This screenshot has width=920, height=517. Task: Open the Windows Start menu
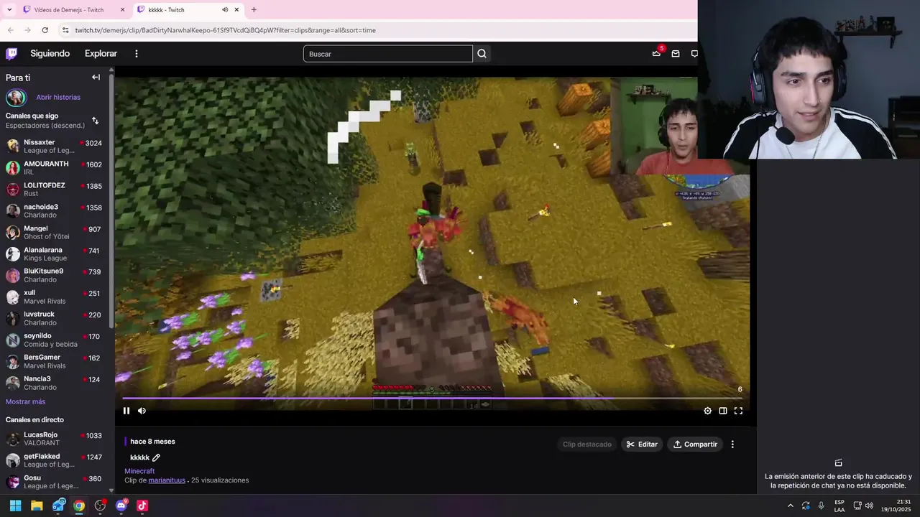(x=15, y=506)
